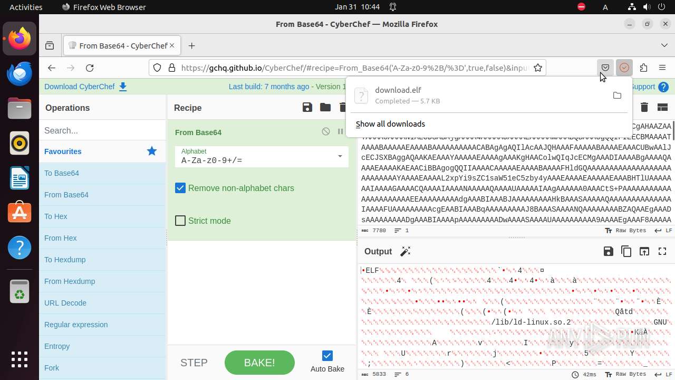
Task: Open system status menu
Action: coord(647,7)
